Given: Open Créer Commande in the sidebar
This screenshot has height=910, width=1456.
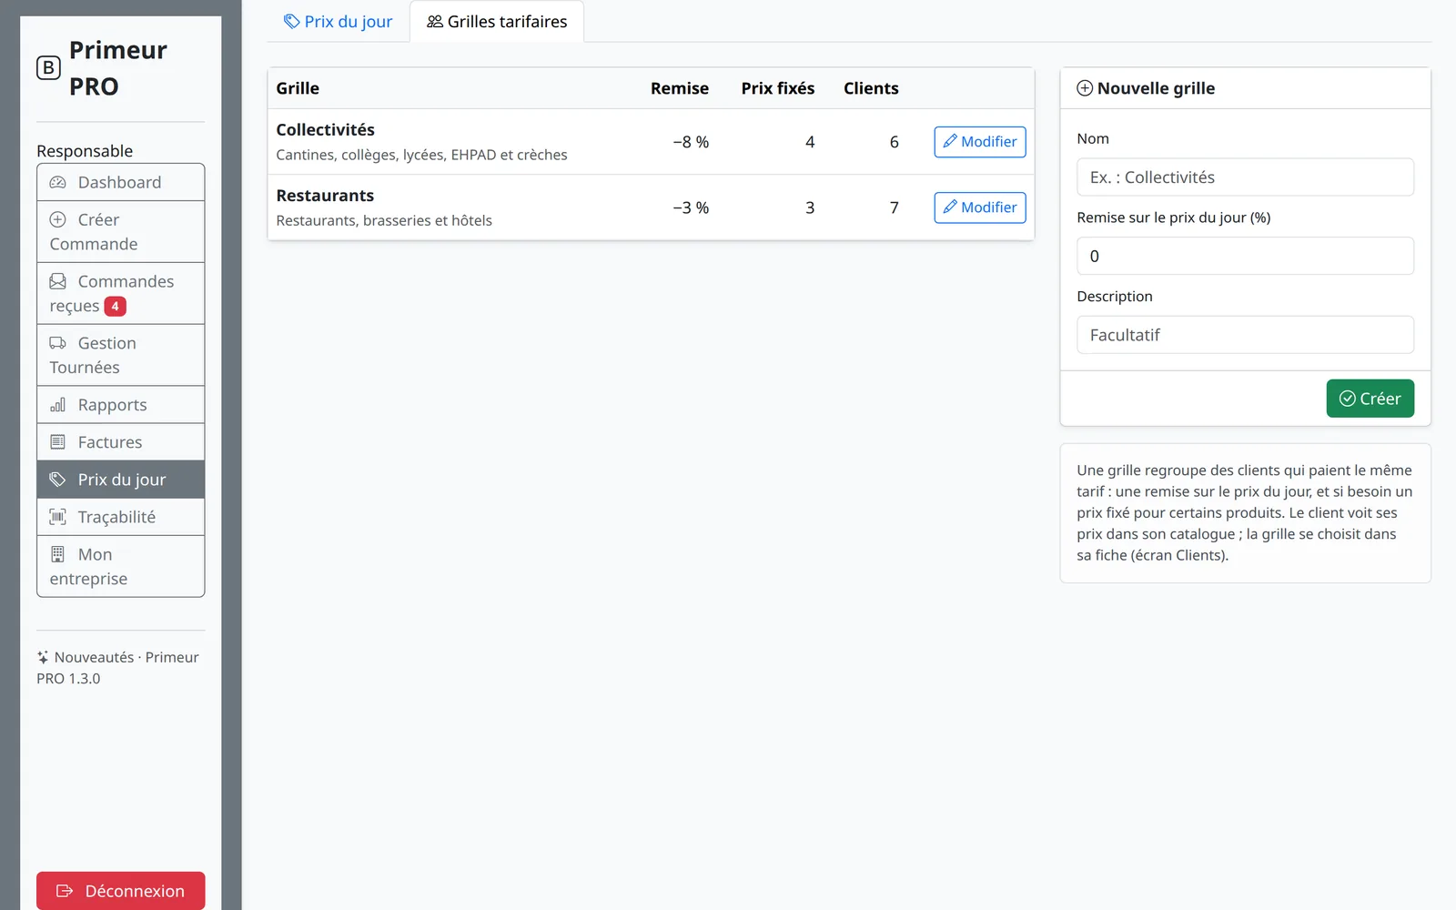Looking at the screenshot, I should (120, 232).
